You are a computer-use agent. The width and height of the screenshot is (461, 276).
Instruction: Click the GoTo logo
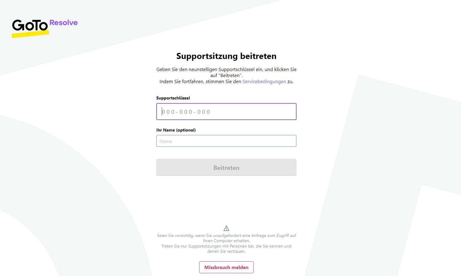30,26
